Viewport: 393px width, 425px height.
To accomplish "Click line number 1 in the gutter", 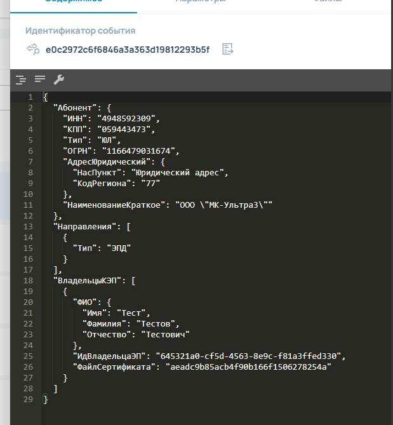I will [30, 97].
